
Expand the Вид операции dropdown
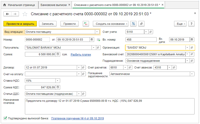97,32
